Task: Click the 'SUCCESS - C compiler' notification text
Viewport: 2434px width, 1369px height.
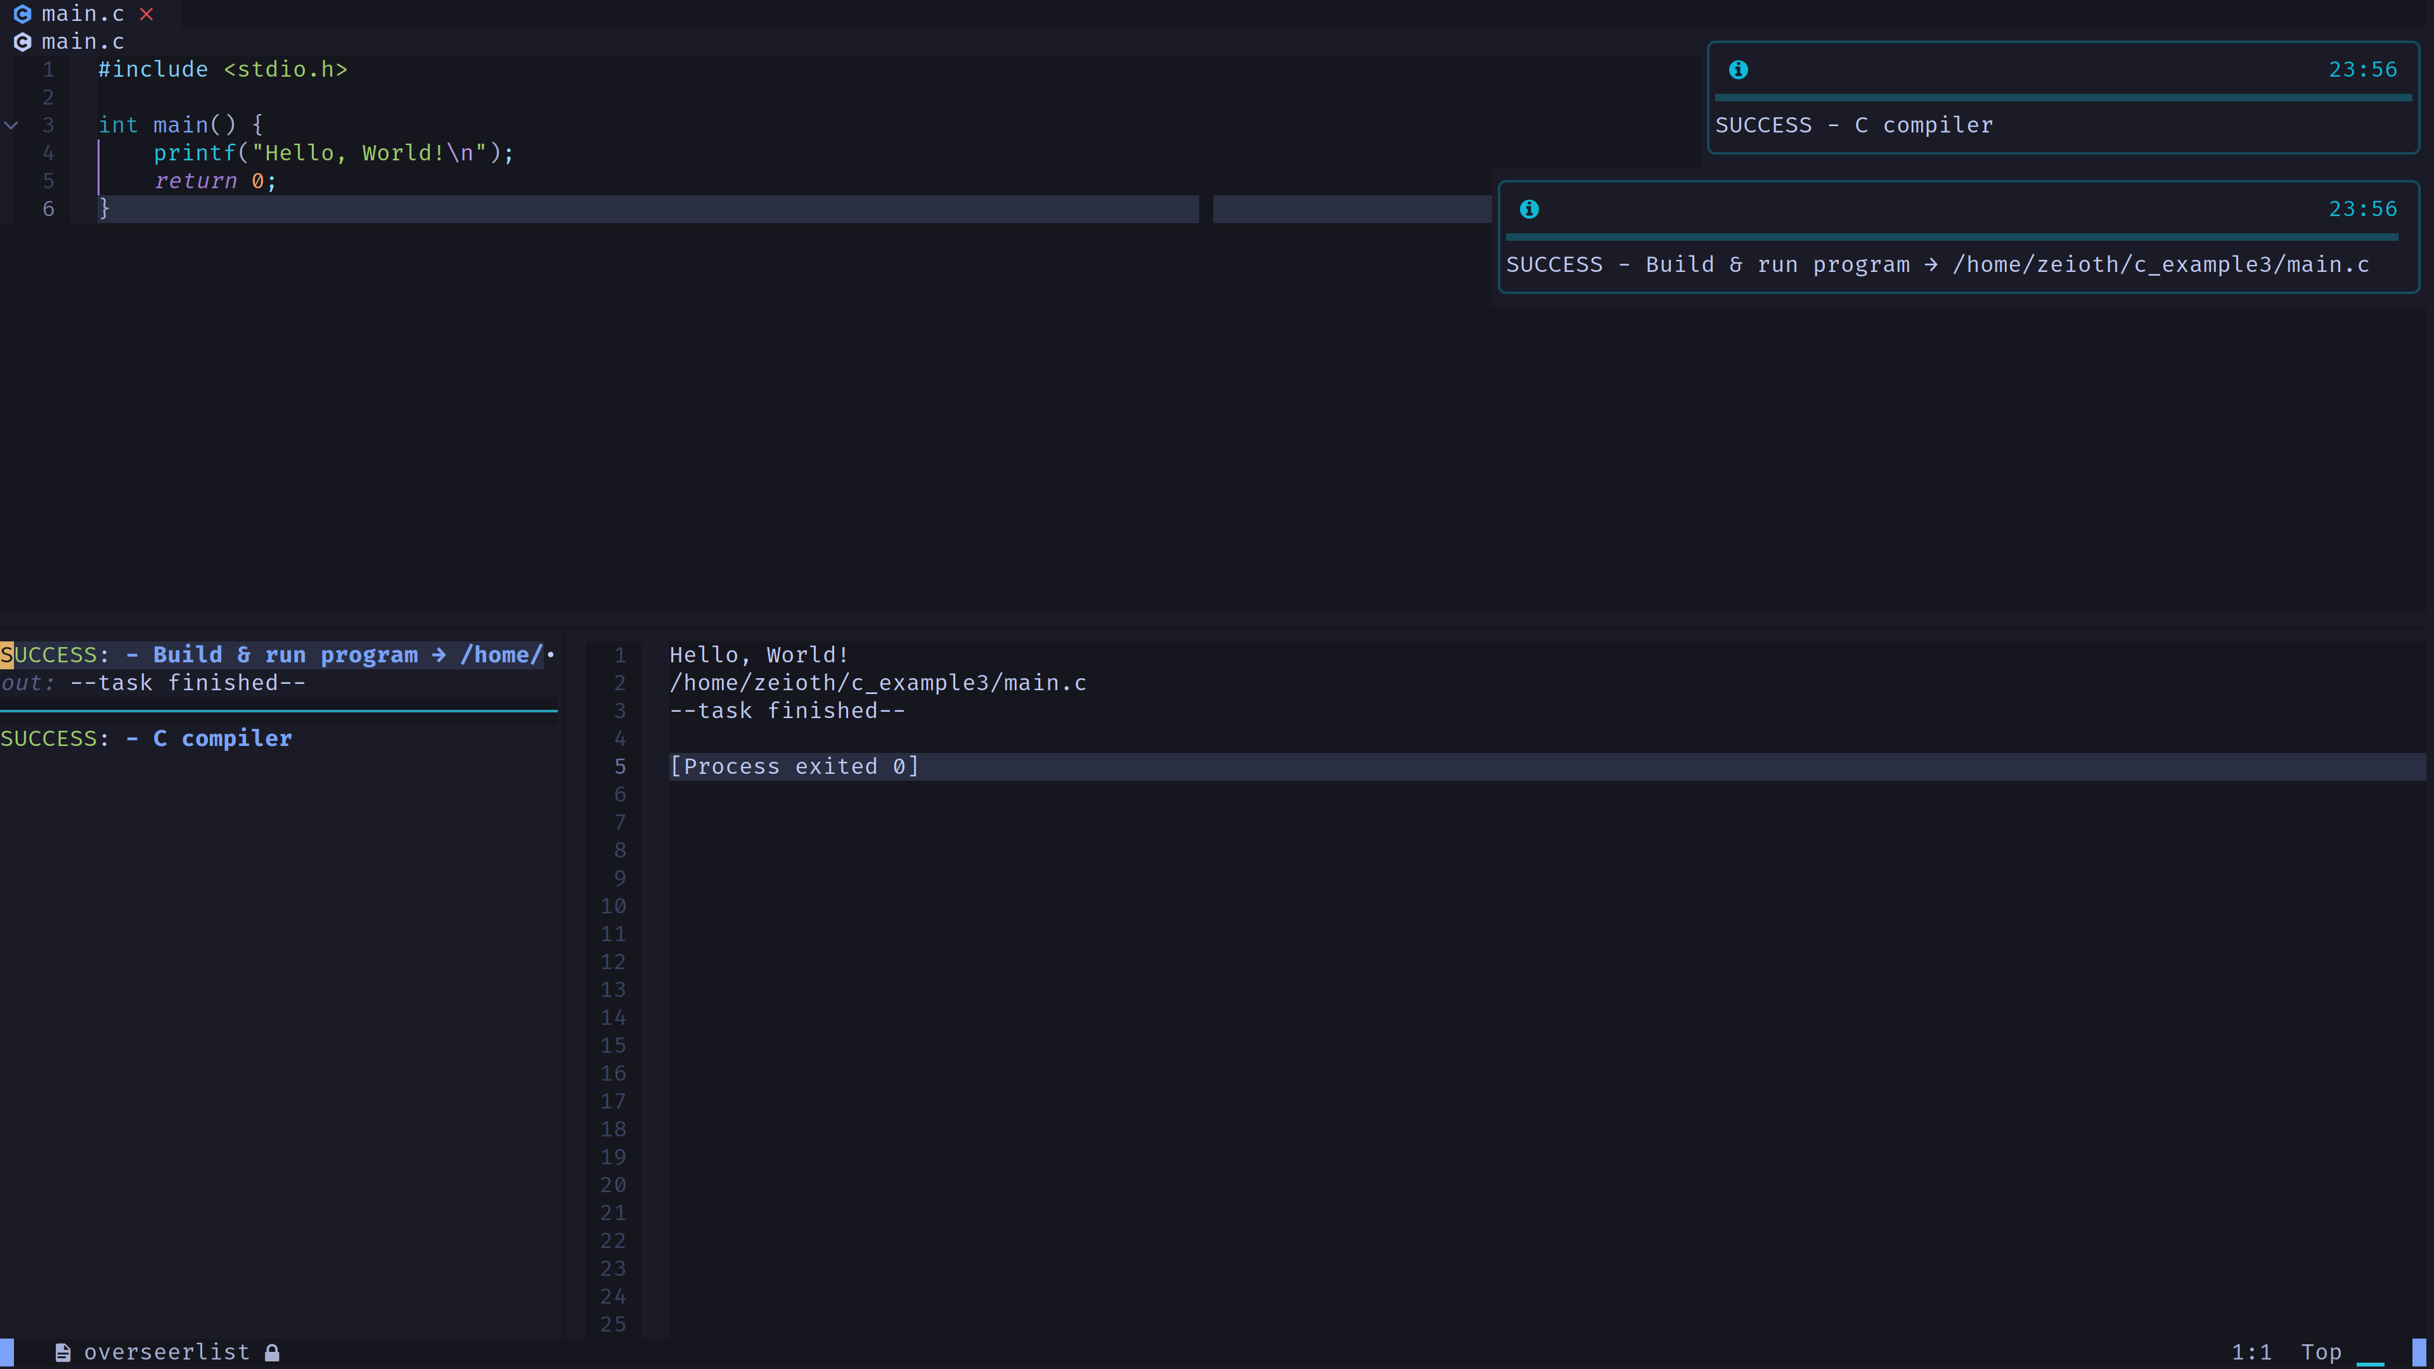Action: point(1854,125)
